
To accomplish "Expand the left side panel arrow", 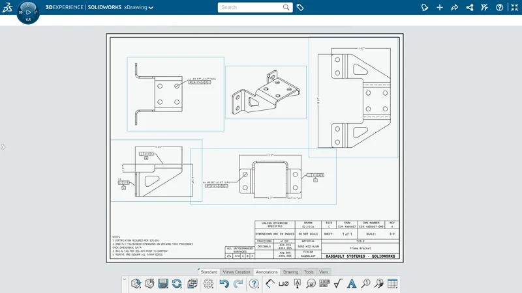I will coord(3,147).
